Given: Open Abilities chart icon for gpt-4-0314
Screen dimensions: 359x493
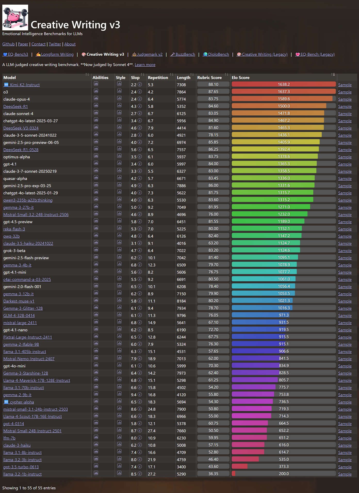Looking at the screenshot, I should [x=96, y=423].
